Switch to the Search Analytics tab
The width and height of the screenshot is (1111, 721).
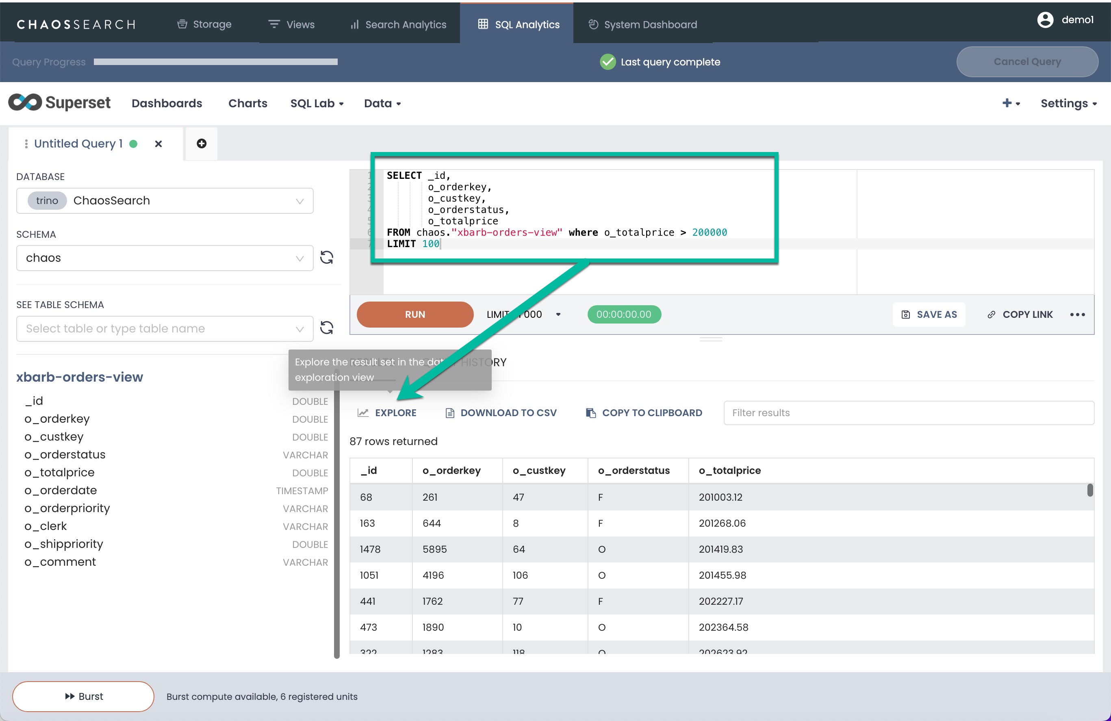(398, 24)
